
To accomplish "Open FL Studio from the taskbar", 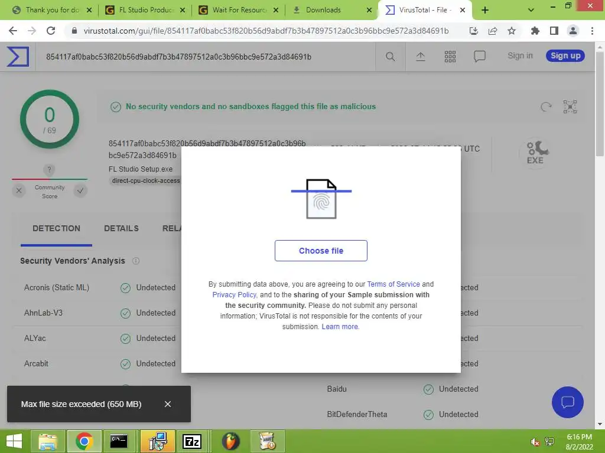I will (231, 441).
